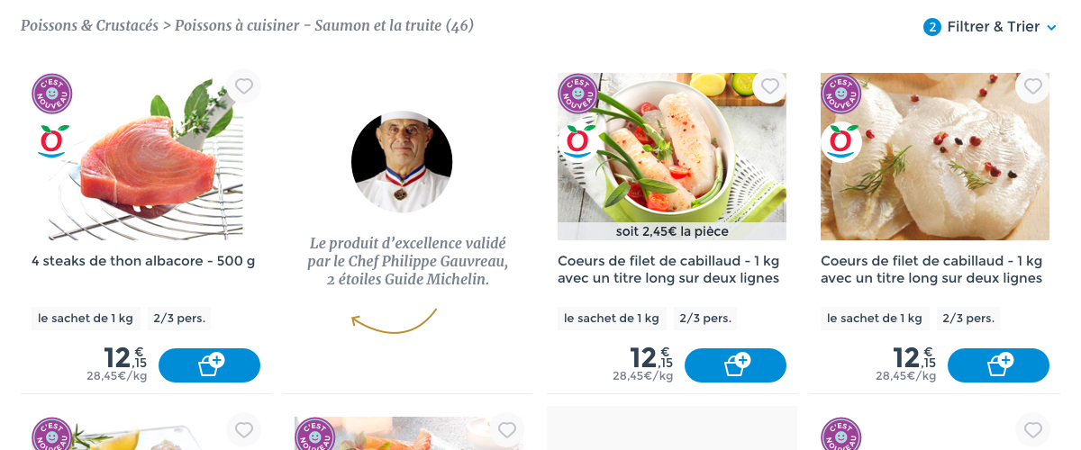Viewport: 1081px width, 450px height.
Task: Click apple brand logo on green bowl cabillaud
Action: click(578, 142)
